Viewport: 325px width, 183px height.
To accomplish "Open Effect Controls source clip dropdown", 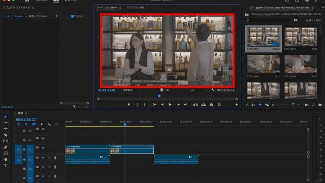I will coord(26,16).
